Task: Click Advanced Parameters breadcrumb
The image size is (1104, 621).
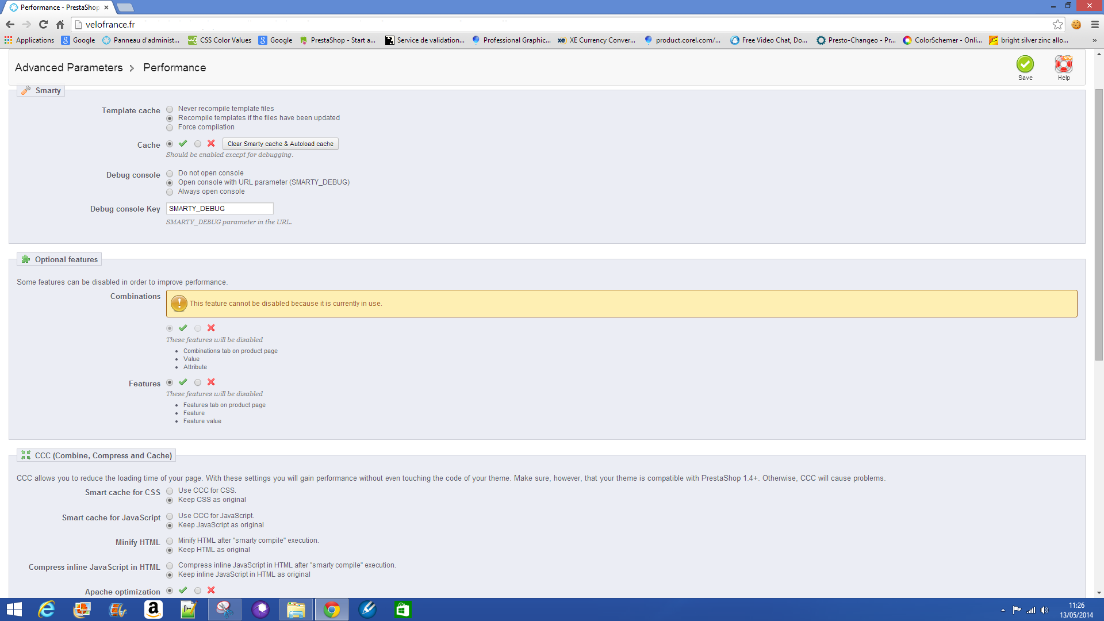Action: [68, 68]
